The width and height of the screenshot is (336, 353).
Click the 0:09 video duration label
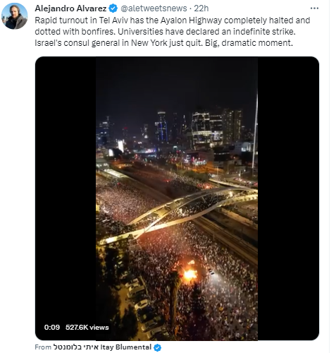coord(52,328)
